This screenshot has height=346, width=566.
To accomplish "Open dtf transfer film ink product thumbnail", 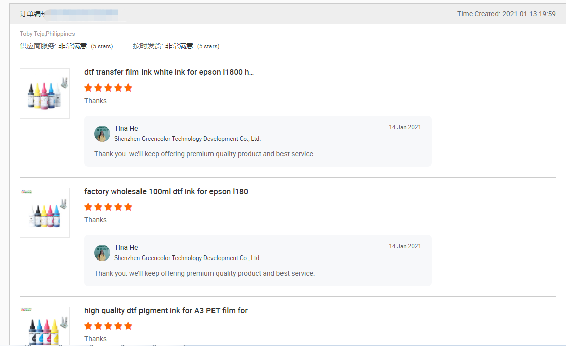I will tap(45, 94).
